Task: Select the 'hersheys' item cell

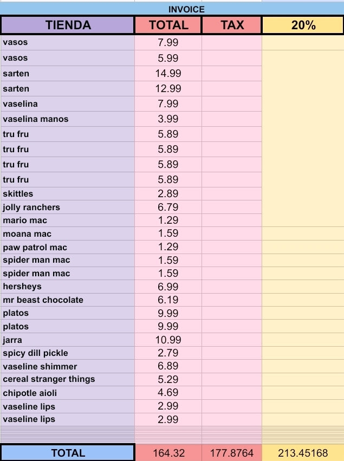Action: [68, 287]
